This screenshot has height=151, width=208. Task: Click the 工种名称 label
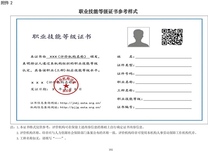coord(125,90)
